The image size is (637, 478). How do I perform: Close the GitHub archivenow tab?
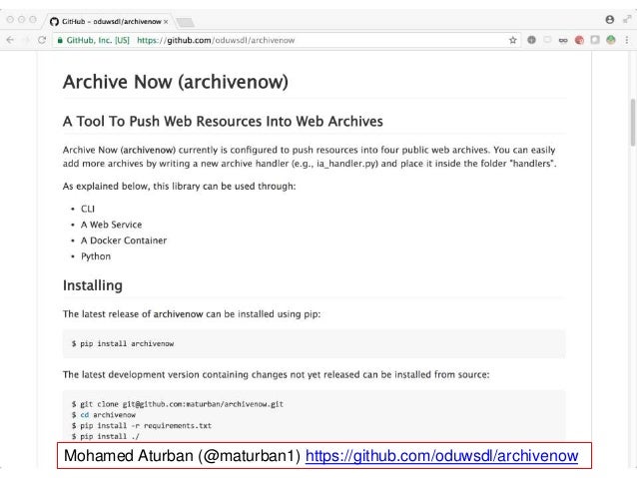point(166,22)
